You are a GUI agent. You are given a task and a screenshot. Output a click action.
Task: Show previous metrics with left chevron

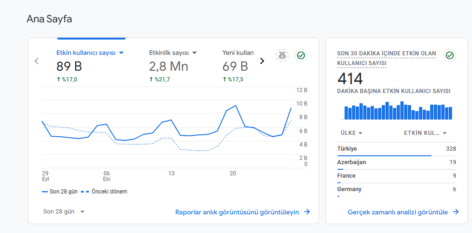coord(36,61)
